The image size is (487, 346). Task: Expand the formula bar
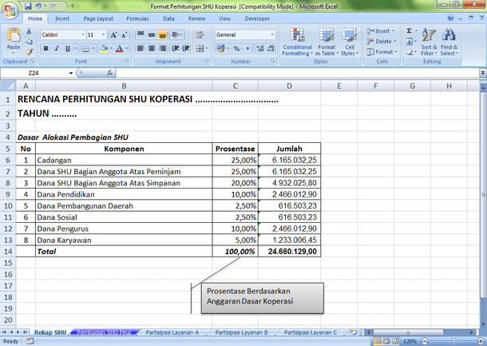(x=483, y=73)
